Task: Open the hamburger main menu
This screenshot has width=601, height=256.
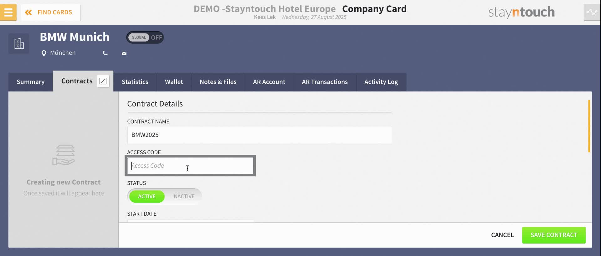Action: (8, 12)
